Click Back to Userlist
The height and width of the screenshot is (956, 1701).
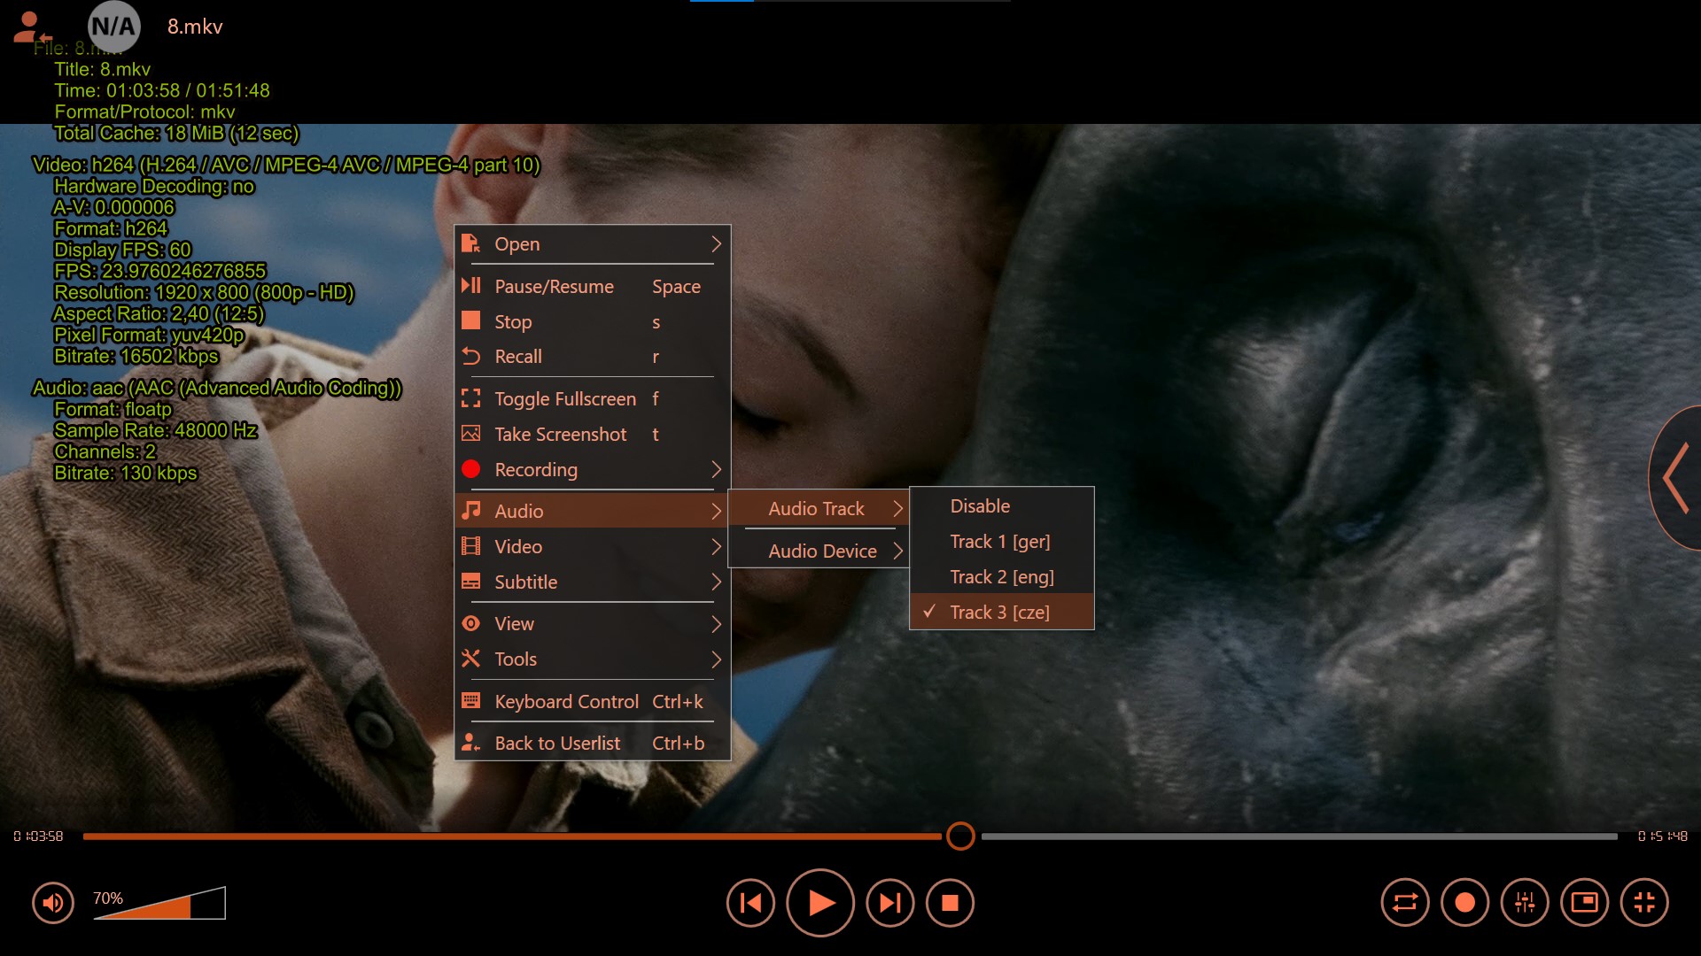pyautogui.click(x=557, y=744)
